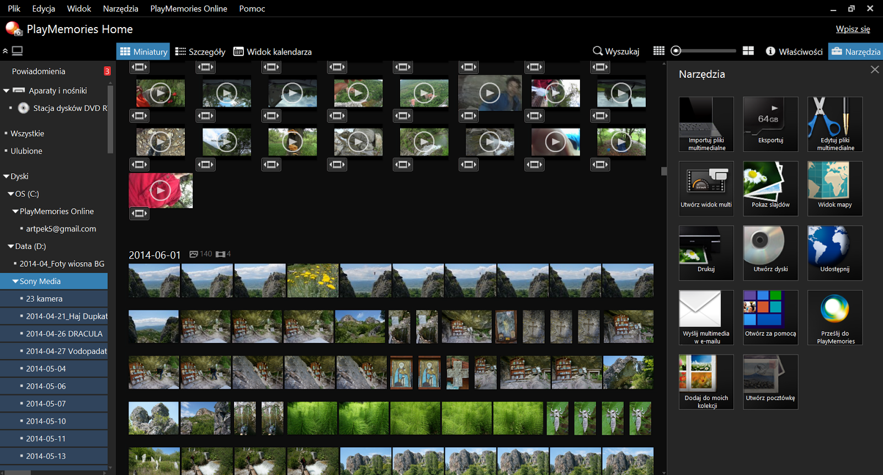The image size is (883, 475).
Task: Select Wszystkie in sidebar
Action: click(27, 134)
